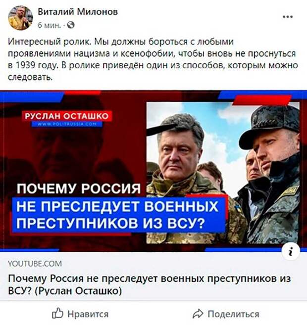
Task: Open the post timestamp "6 мин."
Action: point(50,25)
